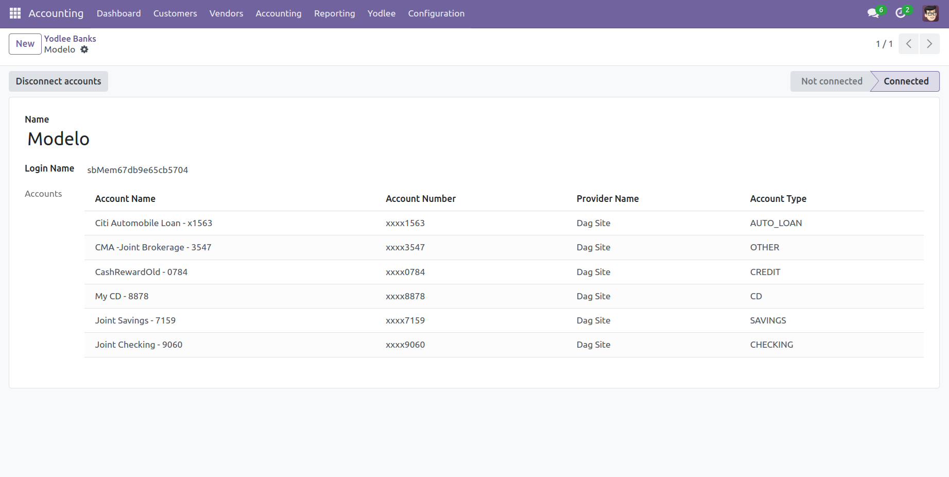Open the Joint Savings - 7159 account row
Screen dimensions: 949x477
pos(135,320)
